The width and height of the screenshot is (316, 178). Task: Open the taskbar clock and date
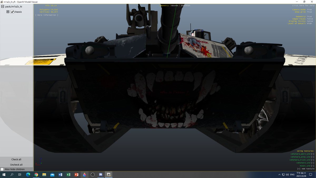click(301, 175)
